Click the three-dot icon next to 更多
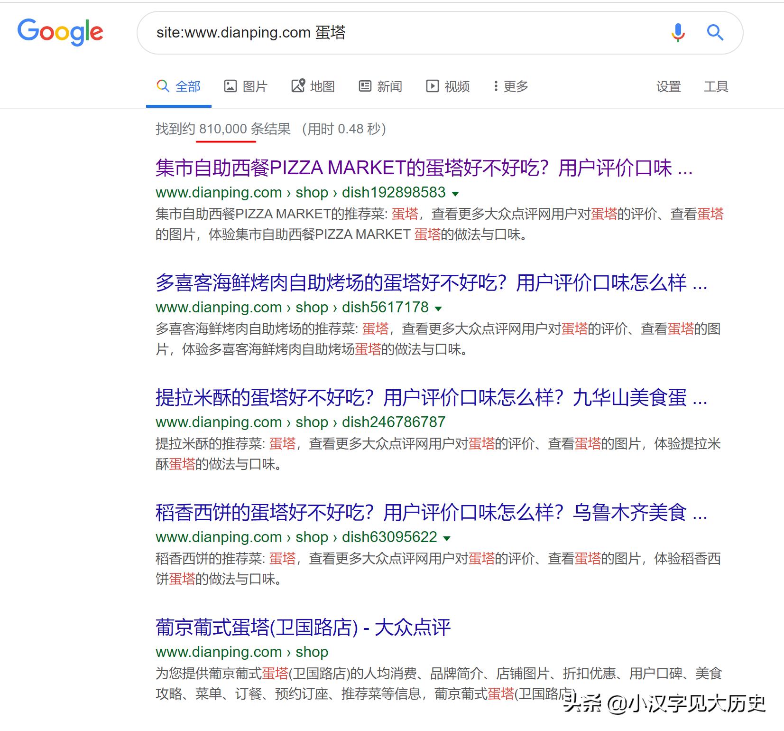This screenshot has height=731, width=784. [x=496, y=86]
